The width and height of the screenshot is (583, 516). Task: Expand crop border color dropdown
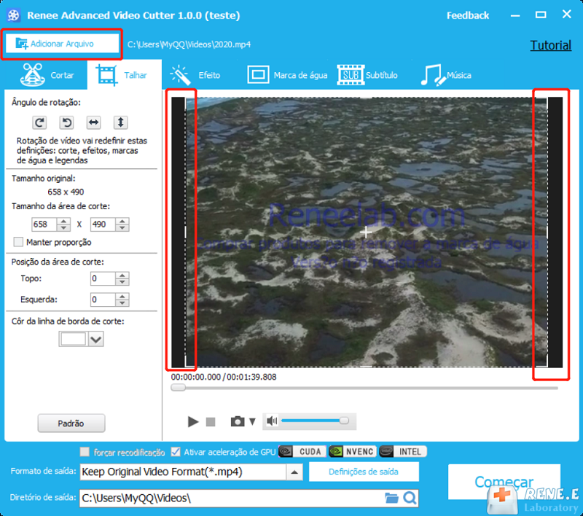(96, 339)
